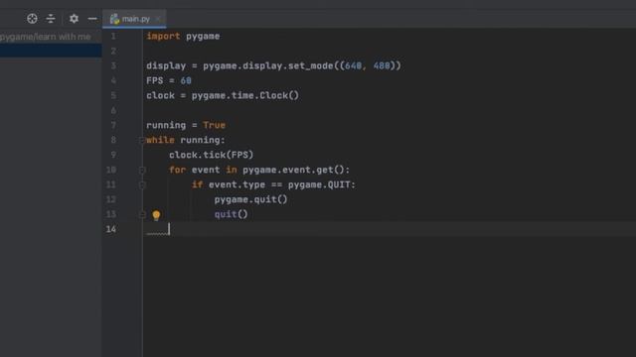The width and height of the screenshot is (636, 357).
Task: Click line number 8 in the gutter
Action: [113, 140]
